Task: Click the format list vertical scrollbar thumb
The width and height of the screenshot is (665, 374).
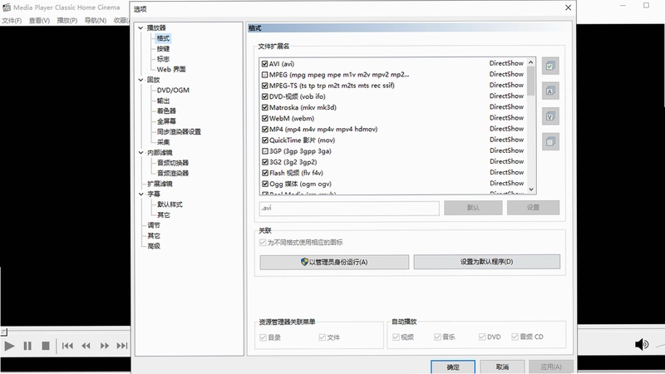Action: coord(530,81)
